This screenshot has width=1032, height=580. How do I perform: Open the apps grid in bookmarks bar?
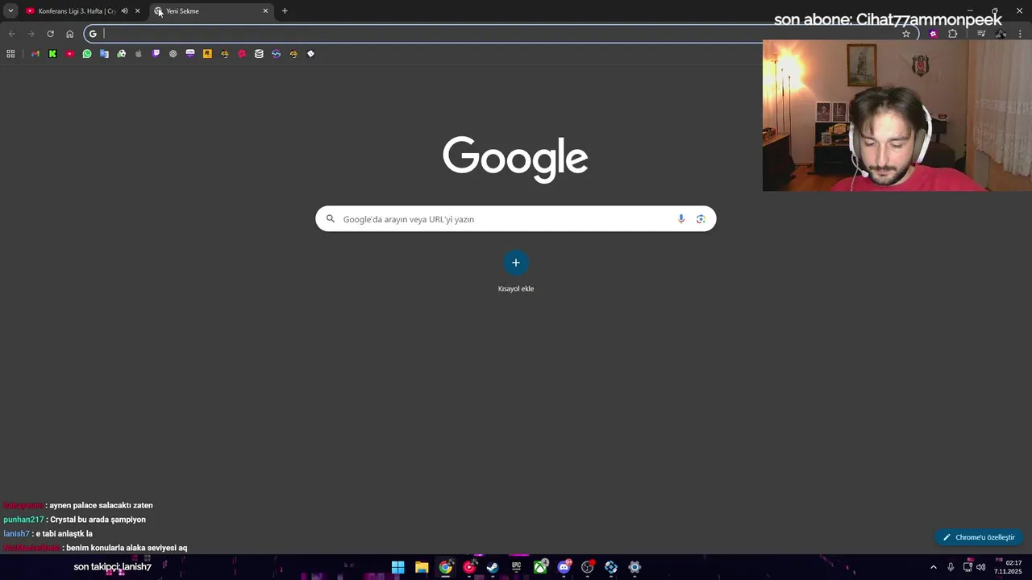click(x=10, y=54)
